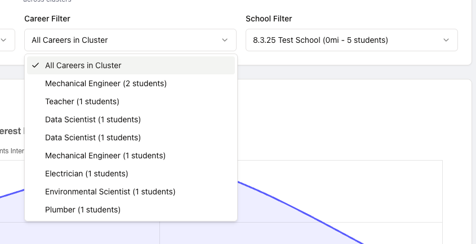This screenshot has height=244, width=476.
Task: Pick the first Data Scientist entry
Action: tap(93, 119)
